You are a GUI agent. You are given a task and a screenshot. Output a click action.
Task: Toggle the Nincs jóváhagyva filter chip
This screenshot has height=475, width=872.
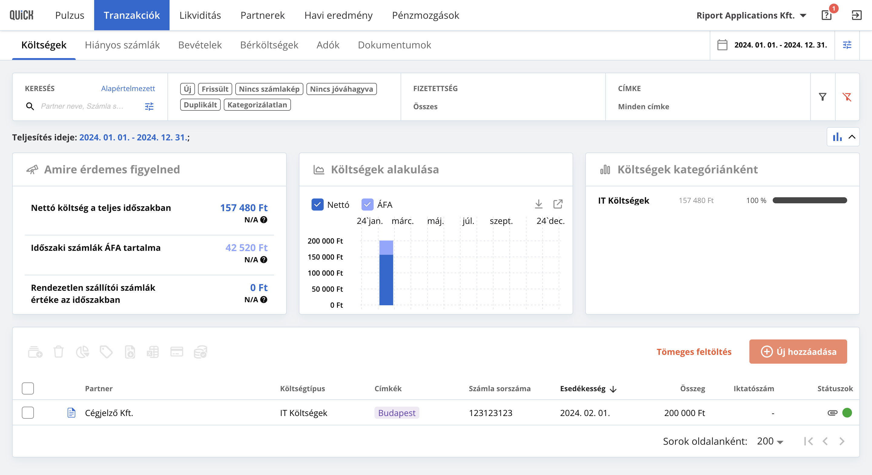[342, 89]
